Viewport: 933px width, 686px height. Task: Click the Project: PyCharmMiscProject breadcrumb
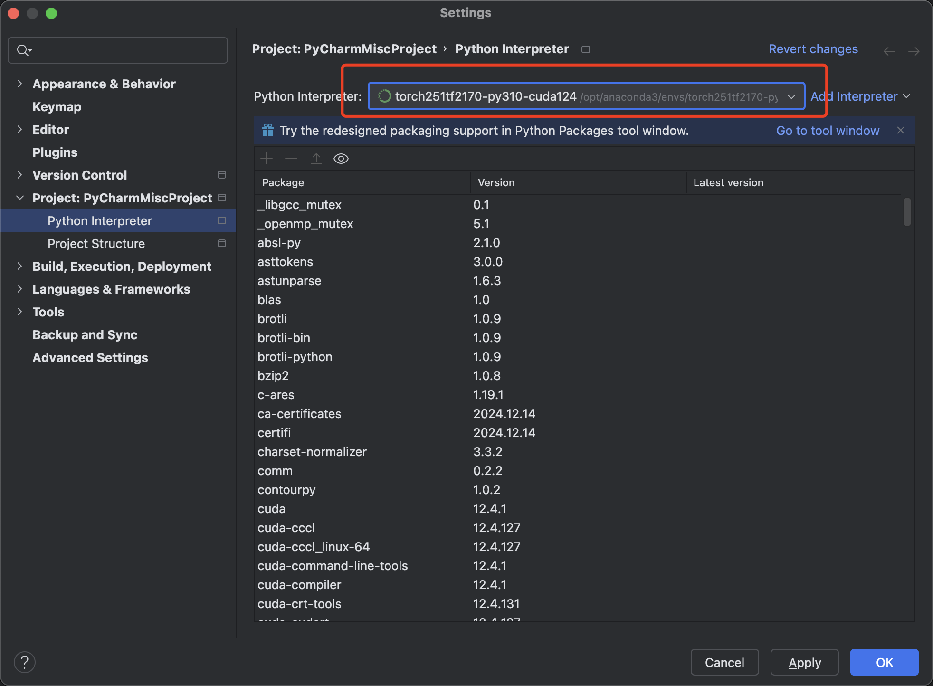tap(344, 49)
